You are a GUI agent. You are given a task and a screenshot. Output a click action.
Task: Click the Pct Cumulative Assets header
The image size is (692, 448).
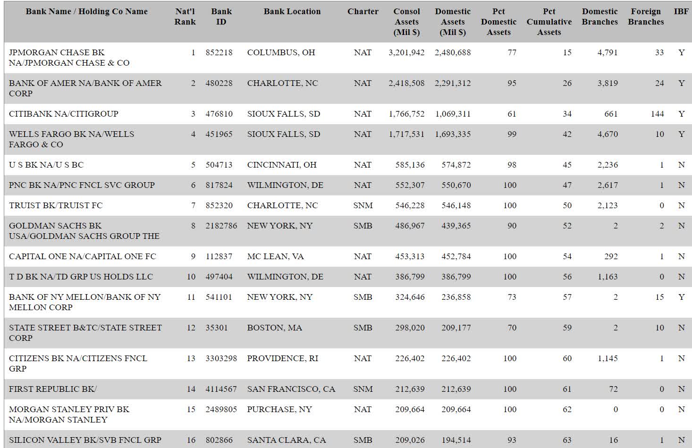(x=549, y=22)
